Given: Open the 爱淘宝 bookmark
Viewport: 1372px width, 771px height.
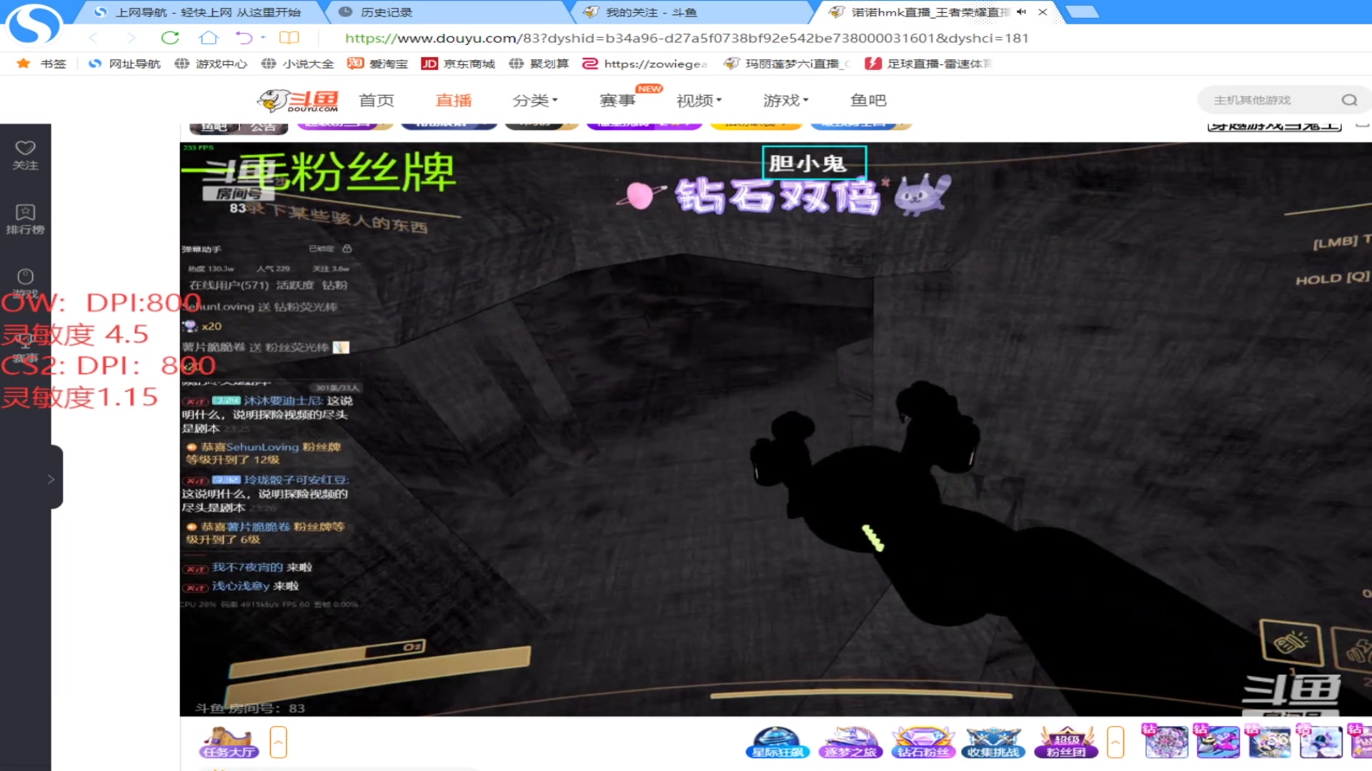Looking at the screenshot, I should click(377, 64).
